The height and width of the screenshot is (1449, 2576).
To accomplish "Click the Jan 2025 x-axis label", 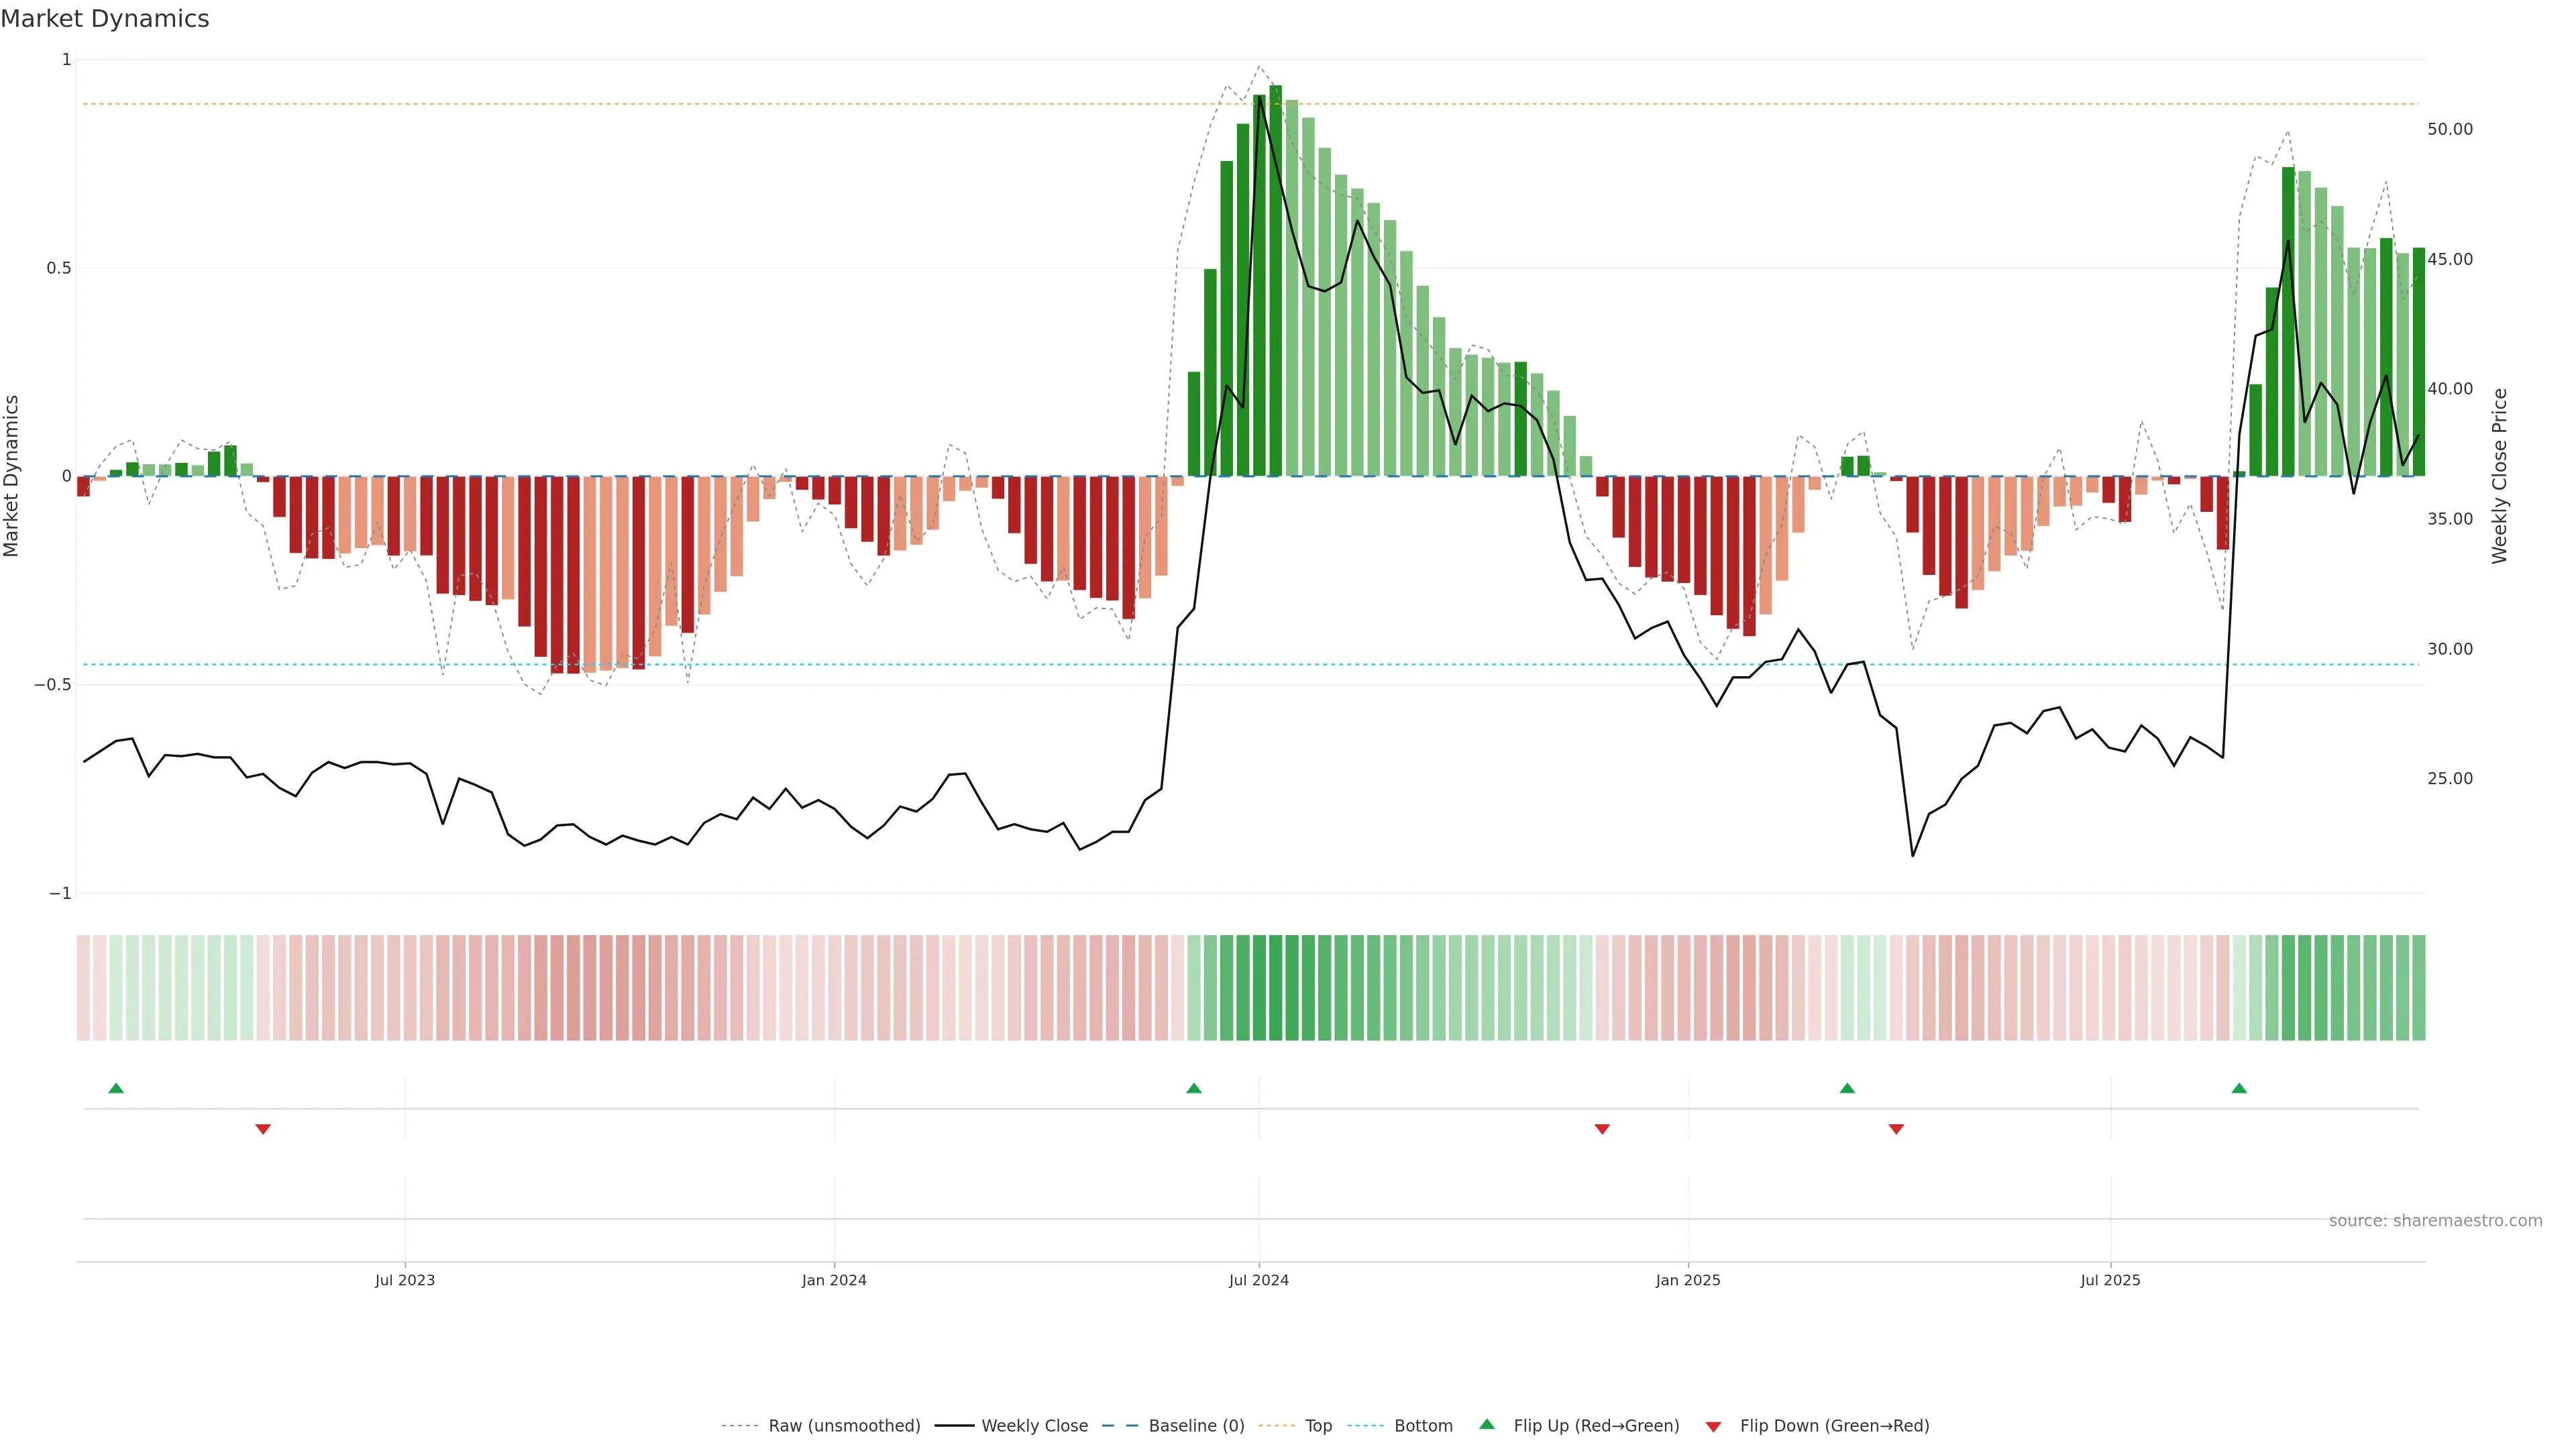I will click(x=1688, y=1280).
